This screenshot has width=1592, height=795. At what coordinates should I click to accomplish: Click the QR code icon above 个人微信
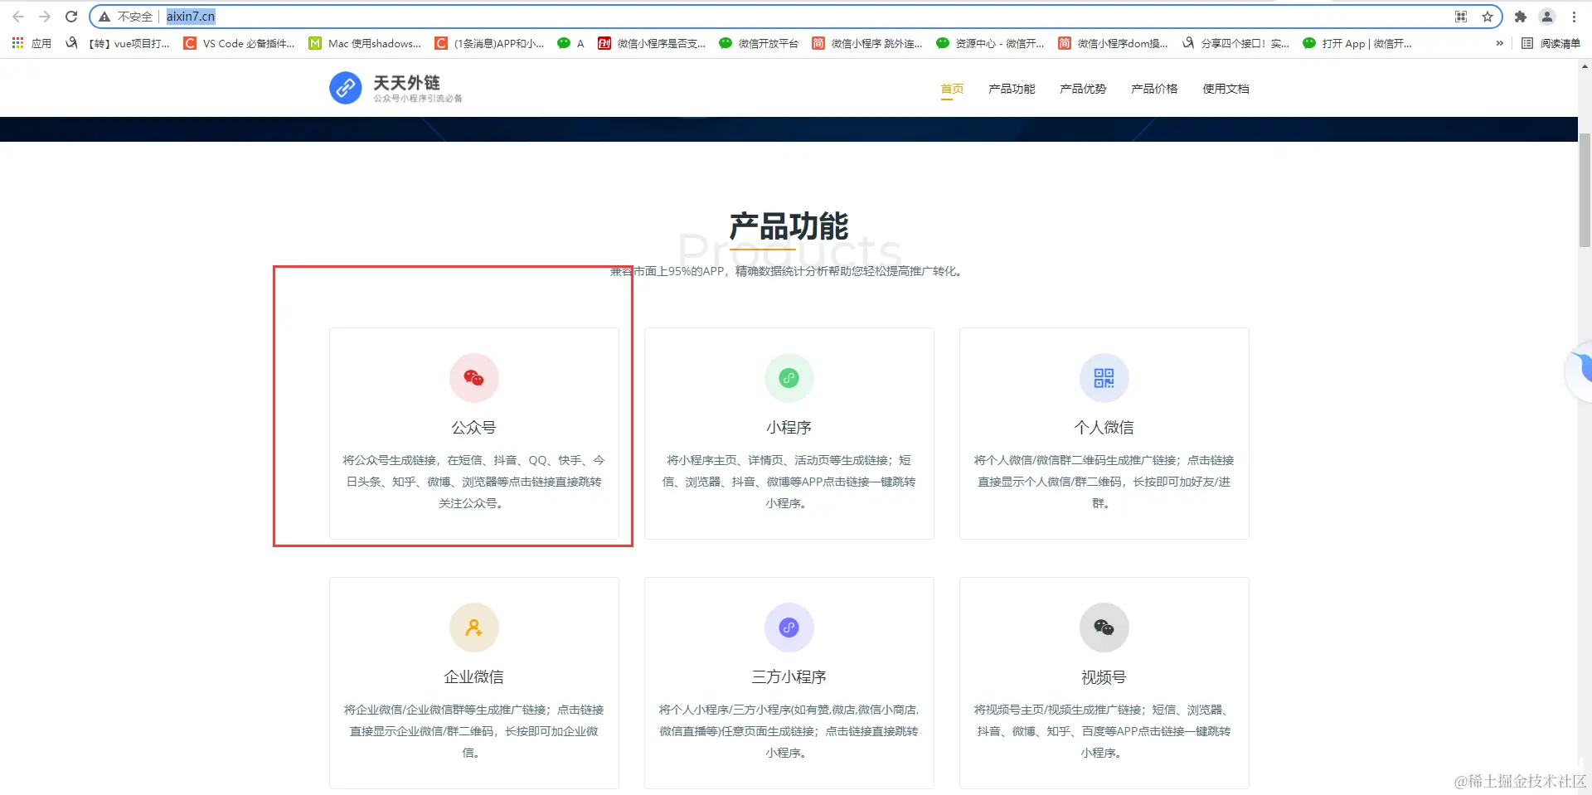pyautogui.click(x=1104, y=378)
